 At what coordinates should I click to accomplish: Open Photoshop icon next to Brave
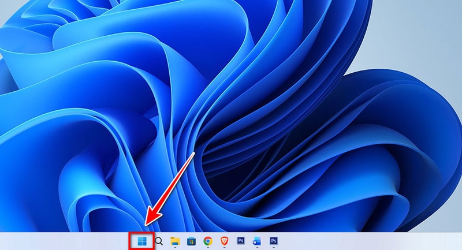pyautogui.click(x=241, y=241)
